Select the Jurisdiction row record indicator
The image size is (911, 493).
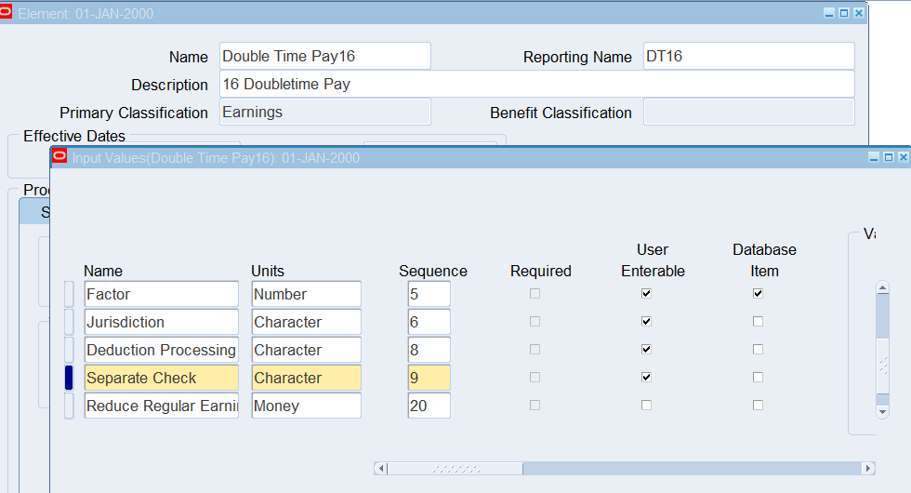coord(69,322)
